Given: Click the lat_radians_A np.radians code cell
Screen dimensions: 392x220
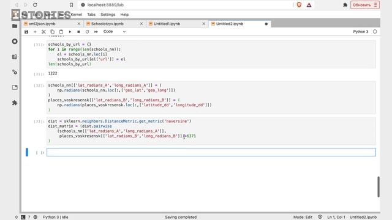Looking at the screenshot, I should [211, 98].
